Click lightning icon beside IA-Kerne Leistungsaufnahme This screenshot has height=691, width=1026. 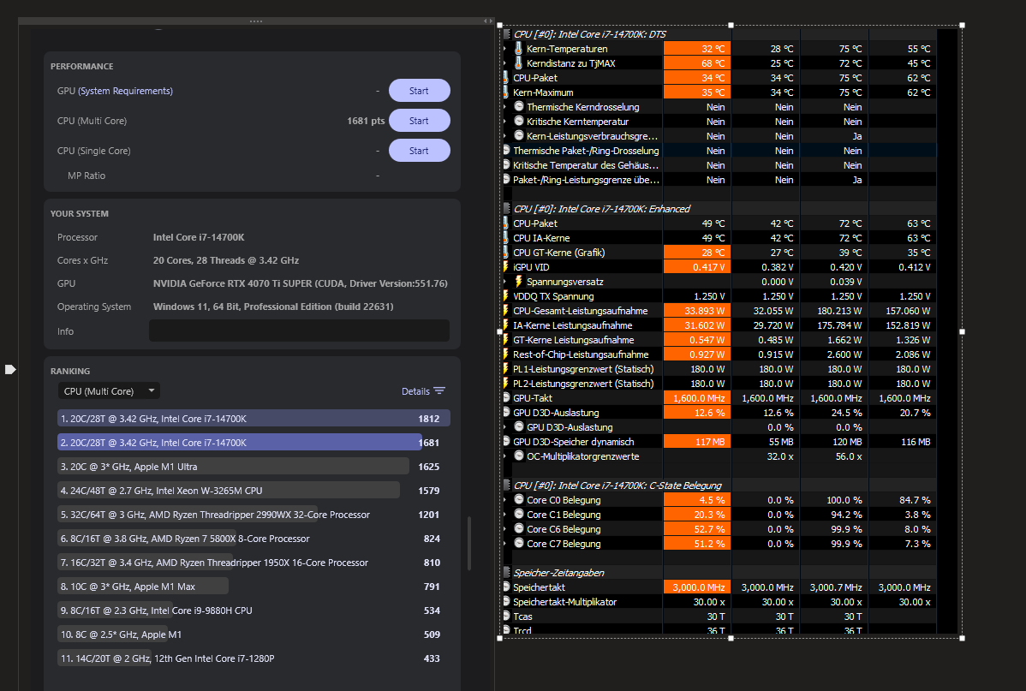506,325
